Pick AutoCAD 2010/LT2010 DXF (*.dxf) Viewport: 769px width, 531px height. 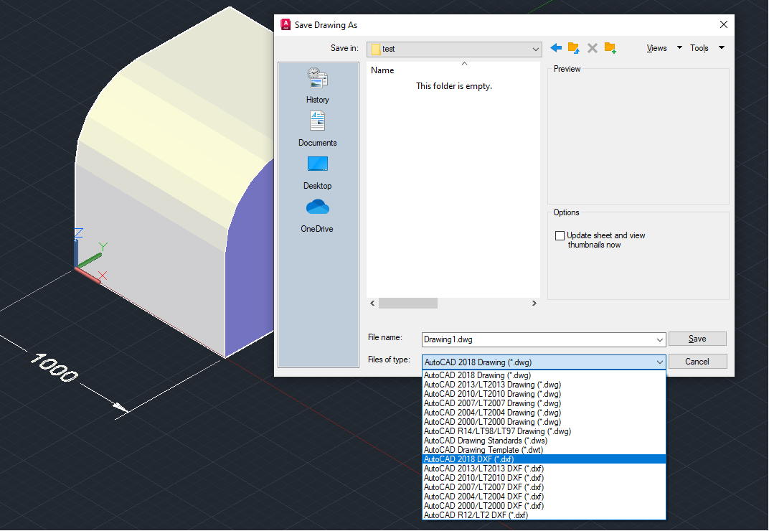pyautogui.click(x=544, y=478)
